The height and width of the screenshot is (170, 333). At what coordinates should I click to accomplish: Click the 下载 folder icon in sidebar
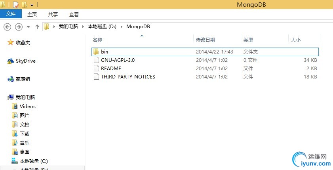tap(15, 134)
